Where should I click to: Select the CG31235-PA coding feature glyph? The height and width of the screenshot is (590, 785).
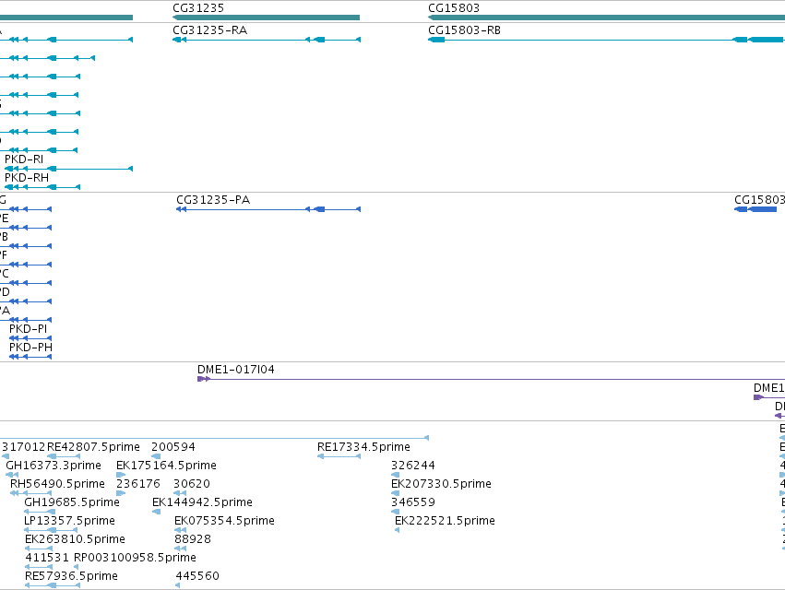(x=268, y=209)
